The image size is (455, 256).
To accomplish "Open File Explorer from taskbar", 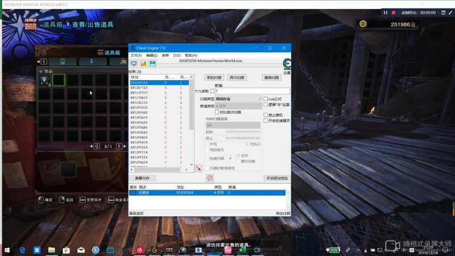I will click(x=52, y=250).
